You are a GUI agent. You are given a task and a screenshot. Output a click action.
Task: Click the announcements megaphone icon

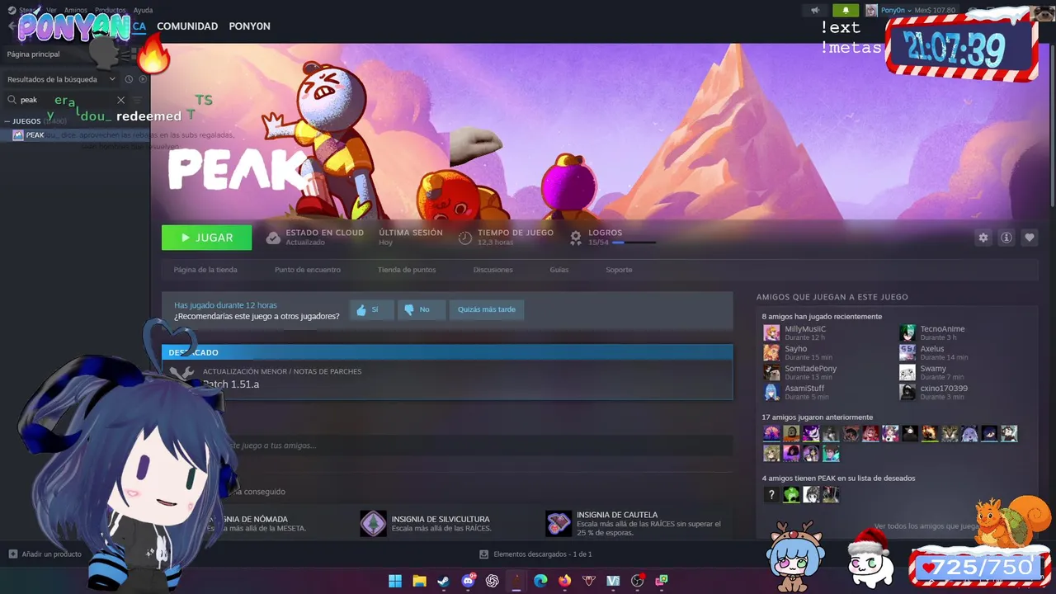point(815,10)
